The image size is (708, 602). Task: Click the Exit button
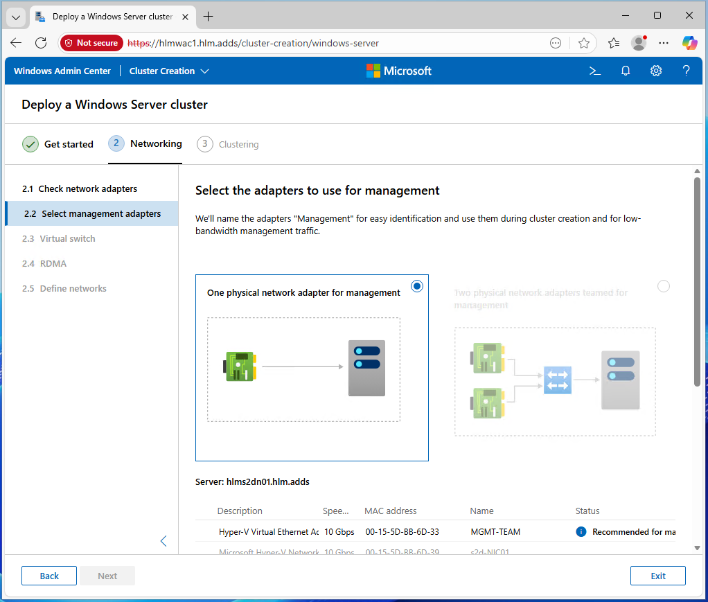coord(657,576)
